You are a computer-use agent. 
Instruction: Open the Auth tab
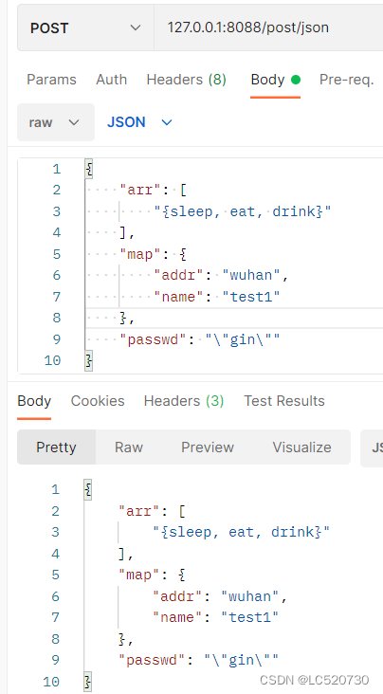112,80
